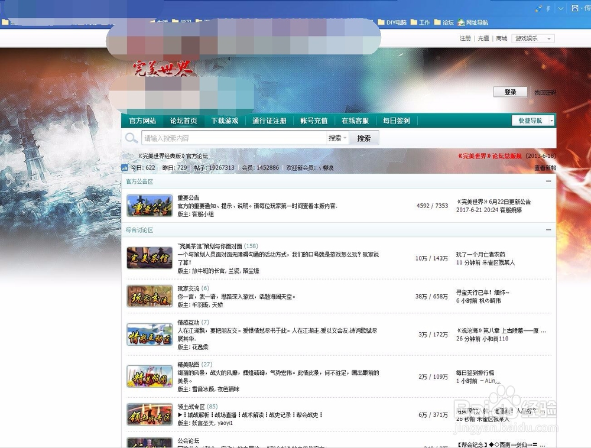Switch to the 论坛首页 tab
The height and width of the screenshot is (448, 591).
pyautogui.click(x=183, y=120)
